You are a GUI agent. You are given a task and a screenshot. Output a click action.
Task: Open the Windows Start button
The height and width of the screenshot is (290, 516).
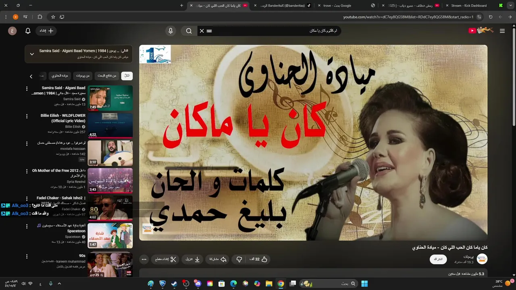pyautogui.click(x=364, y=284)
